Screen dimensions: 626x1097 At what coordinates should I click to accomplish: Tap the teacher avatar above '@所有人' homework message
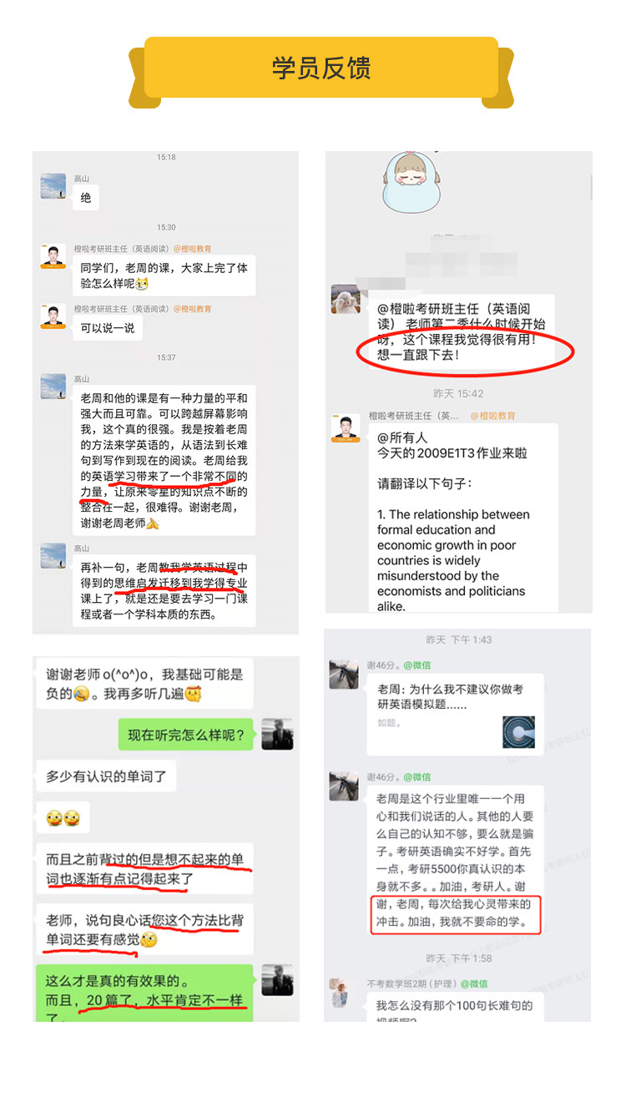(346, 427)
